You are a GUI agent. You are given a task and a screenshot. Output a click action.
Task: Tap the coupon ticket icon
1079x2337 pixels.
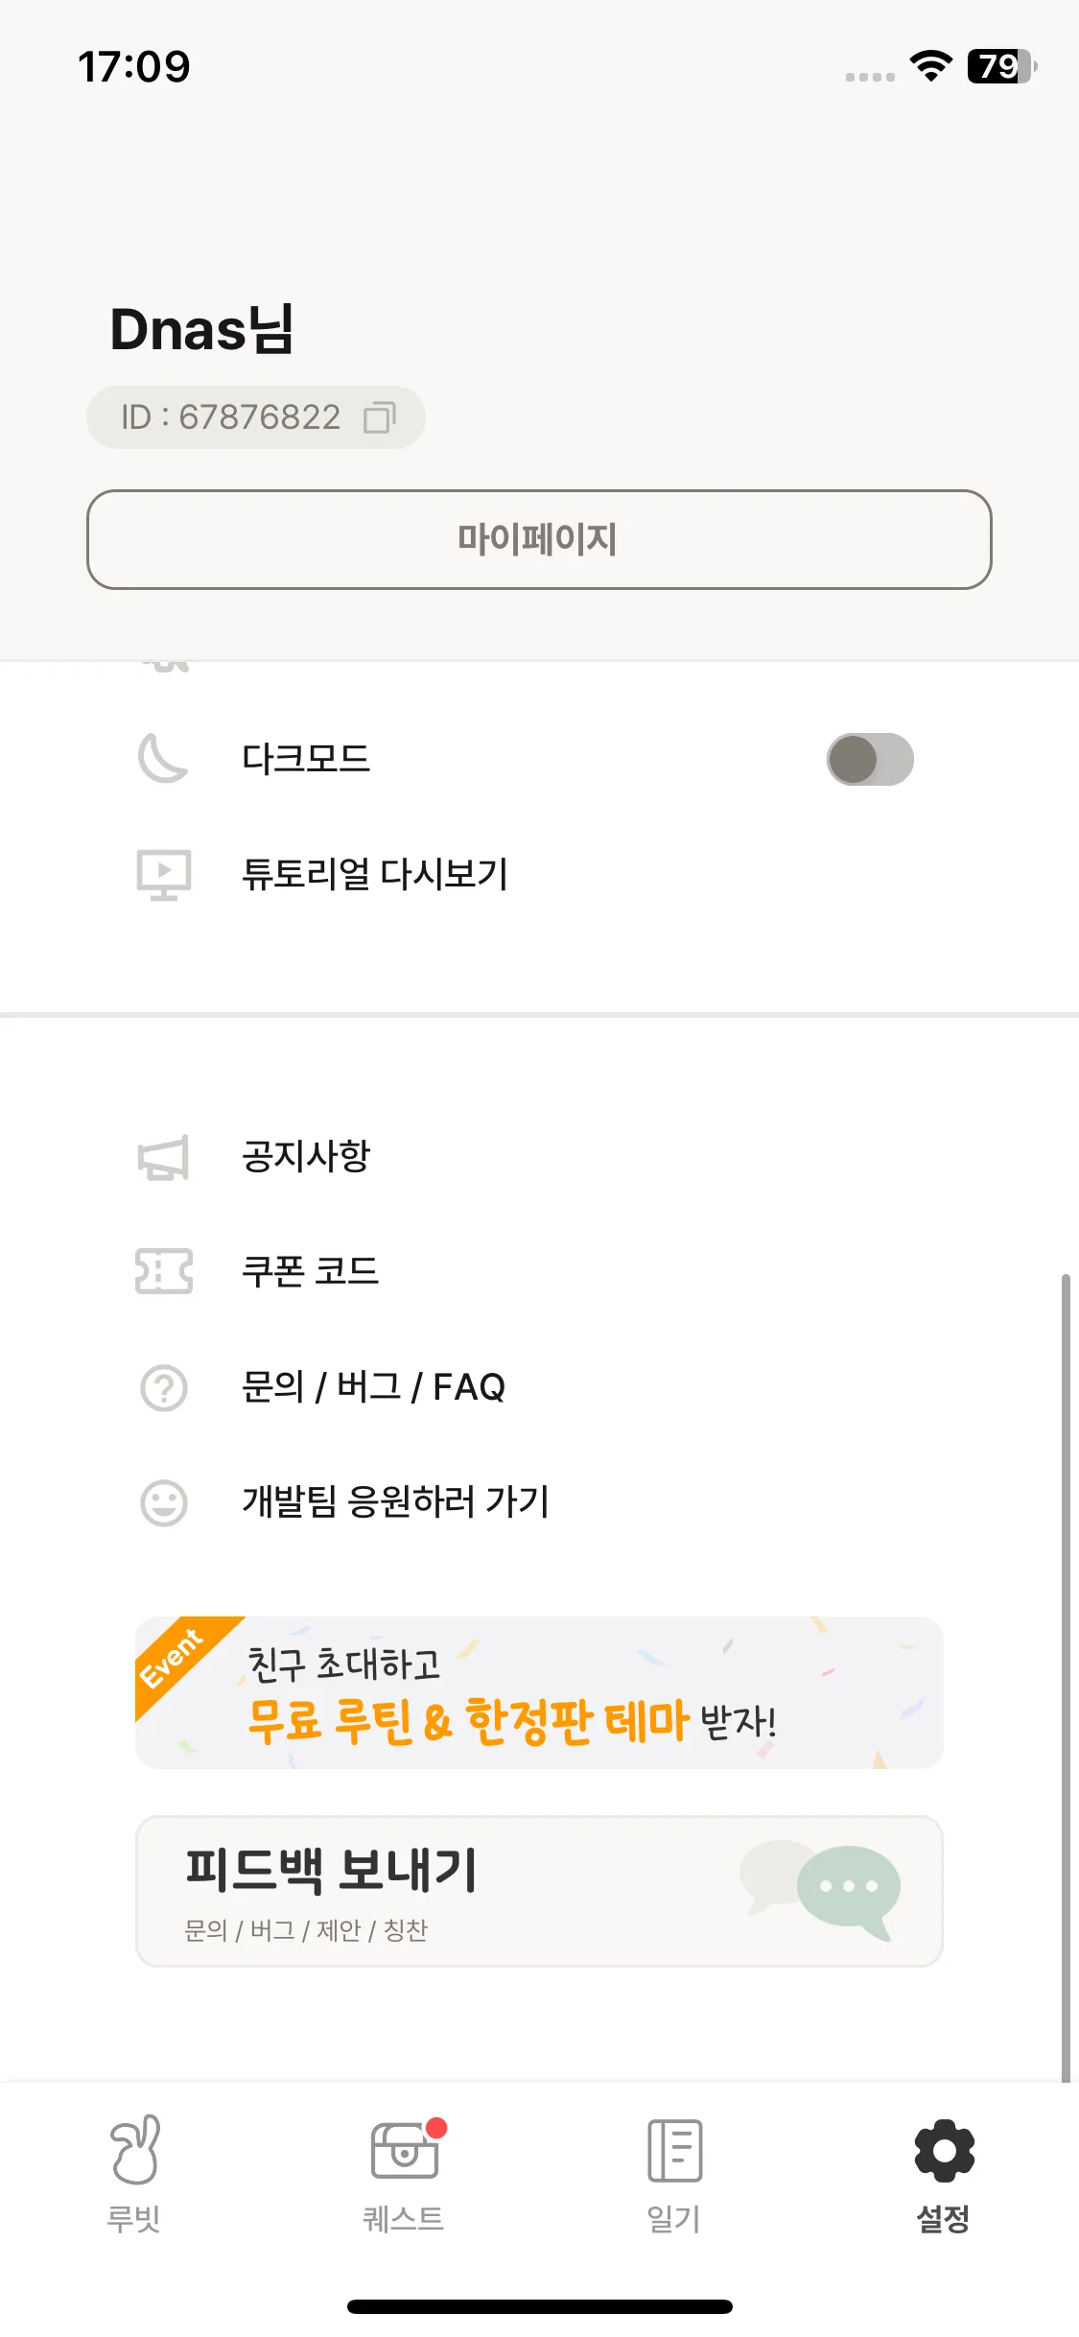point(164,1271)
